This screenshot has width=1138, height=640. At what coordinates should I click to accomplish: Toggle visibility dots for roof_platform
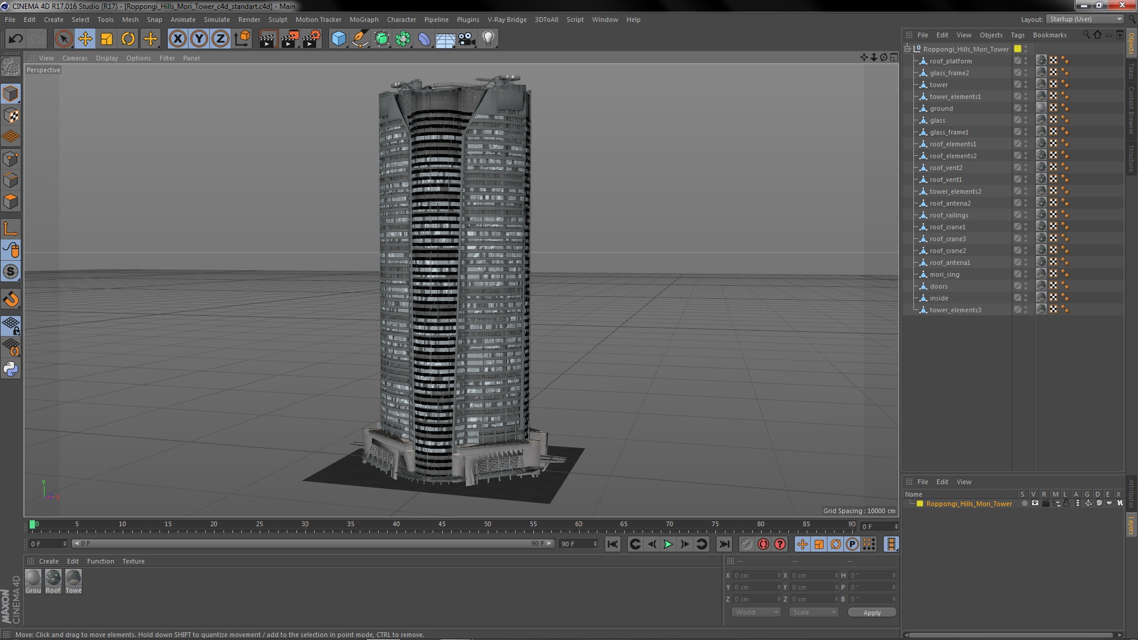pos(1026,60)
